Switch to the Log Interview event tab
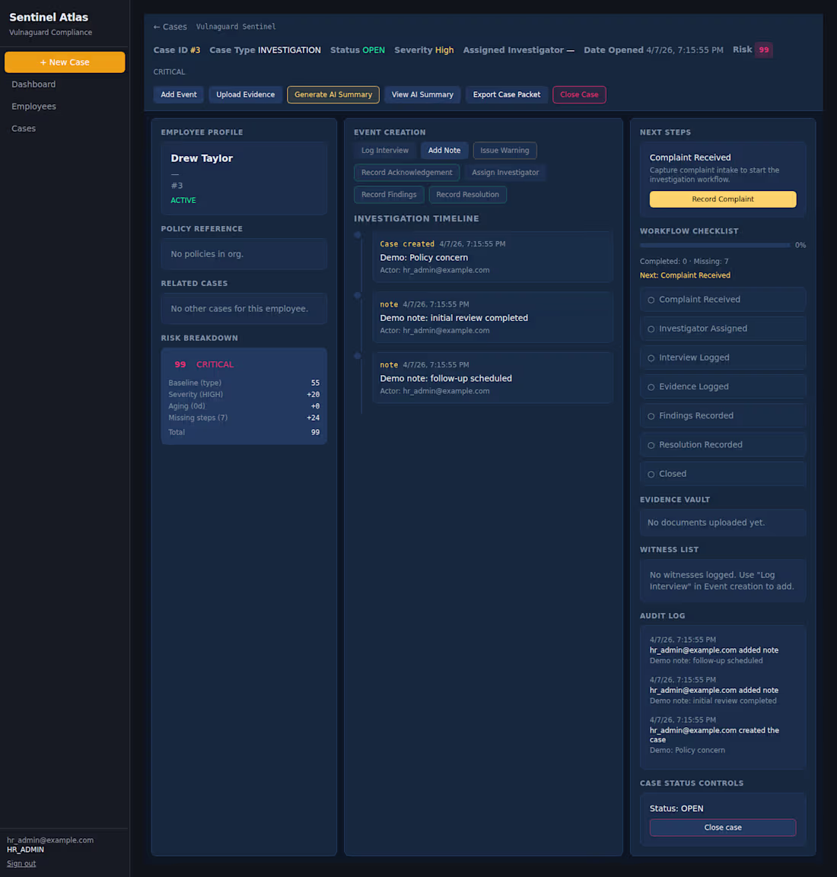Screen dimensions: 837x877 (384, 150)
